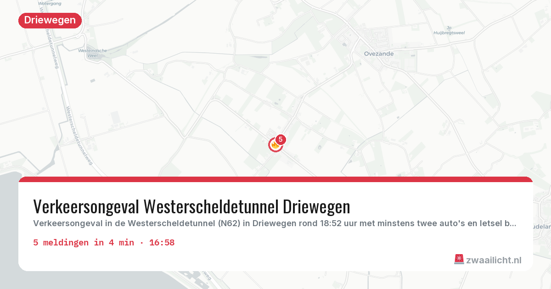Click the Driewegen location badge
The image size is (551, 289).
(x=50, y=20)
